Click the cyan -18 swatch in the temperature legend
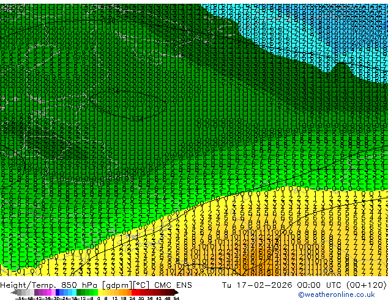 (x=74, y=292)
